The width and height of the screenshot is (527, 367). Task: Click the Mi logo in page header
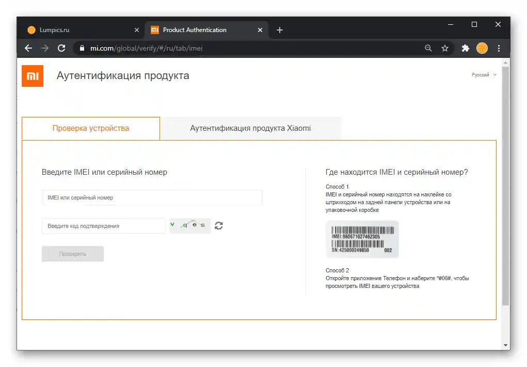(33, 76)
